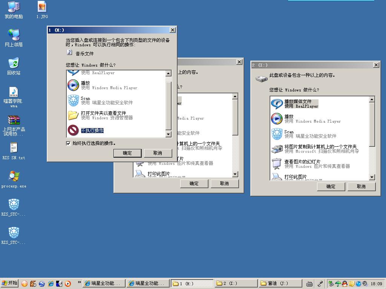This screenshot has height=289, width=386.
Task: Click scrollbar thumb in the middle dialog list
Action: click(235, 117)
